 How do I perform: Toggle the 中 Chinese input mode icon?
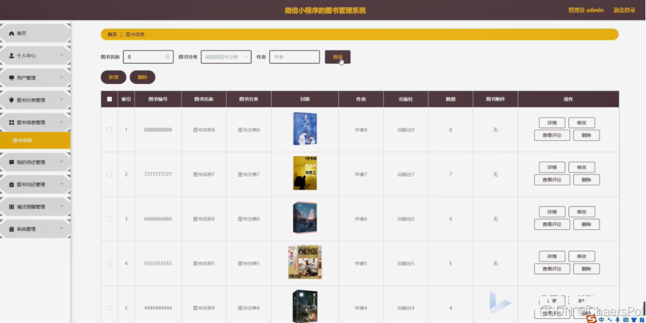[x=602, y=320]
